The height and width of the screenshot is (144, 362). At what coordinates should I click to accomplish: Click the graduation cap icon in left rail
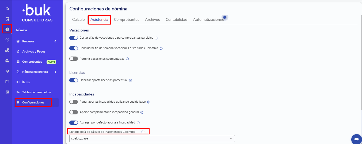(7, 71)
